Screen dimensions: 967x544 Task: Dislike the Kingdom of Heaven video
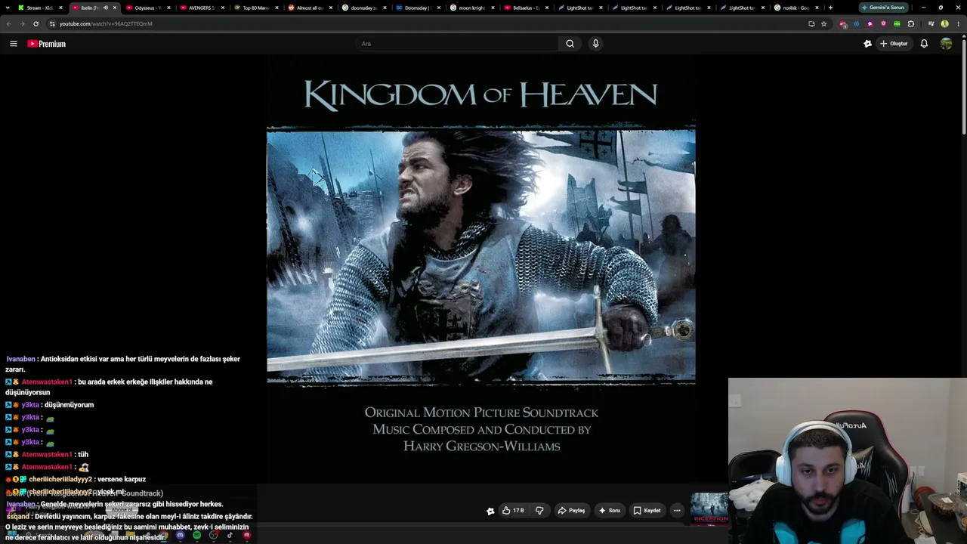tap(539, 511)
